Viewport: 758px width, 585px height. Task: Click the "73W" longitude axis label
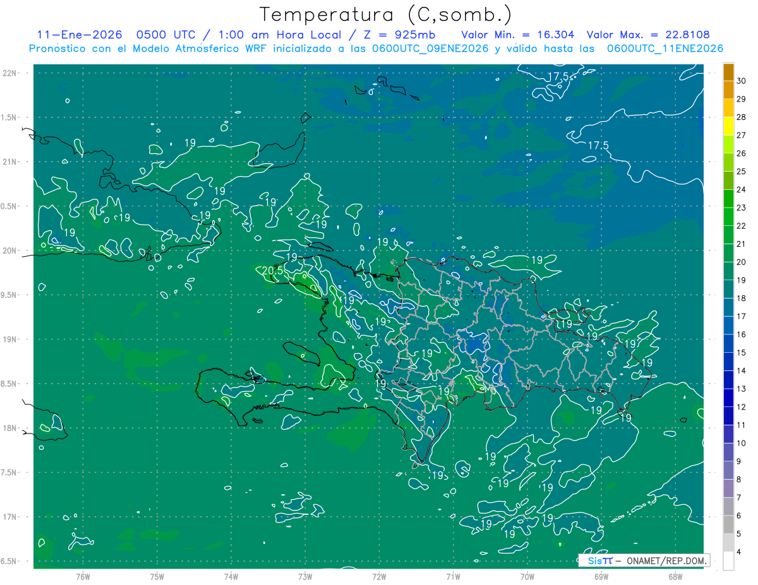tap(305, 576)
